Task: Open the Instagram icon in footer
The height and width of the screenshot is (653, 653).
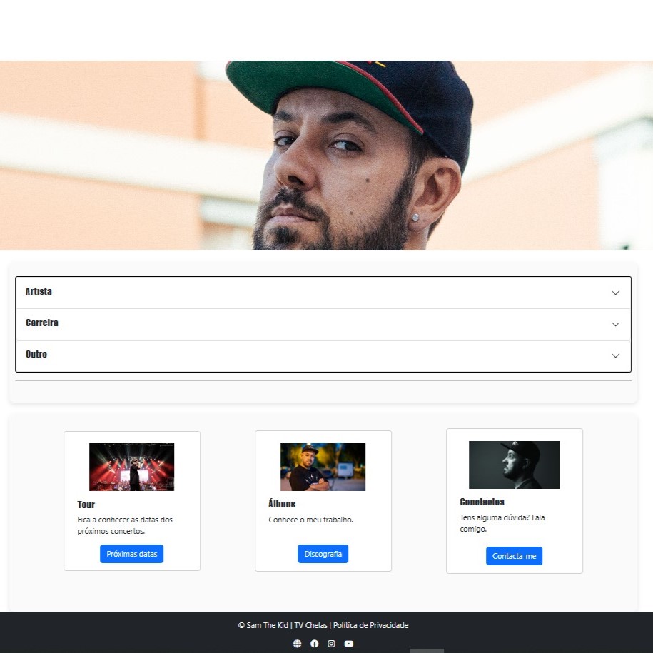Action: click(331, 644)
